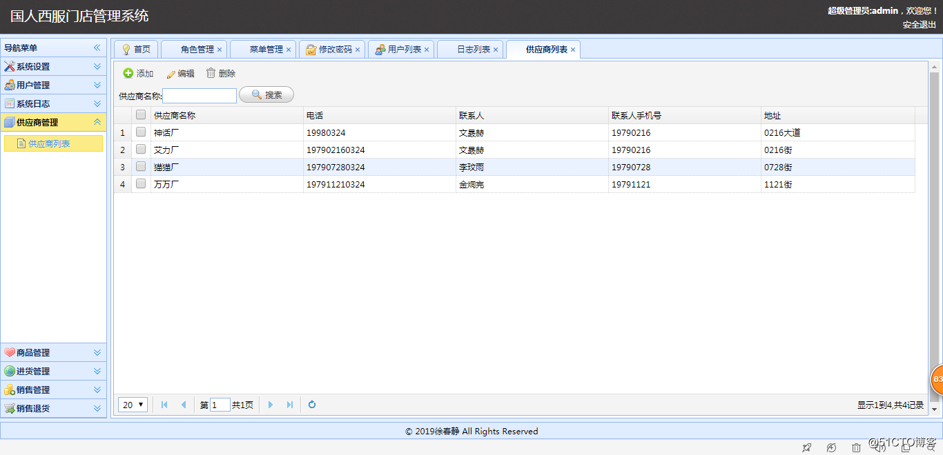Close the 供应商列表 tab

pyautogui.click(x=573, y=50)
